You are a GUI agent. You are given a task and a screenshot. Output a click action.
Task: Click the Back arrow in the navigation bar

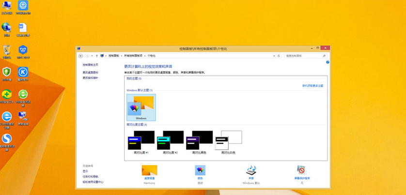[81, 56]
